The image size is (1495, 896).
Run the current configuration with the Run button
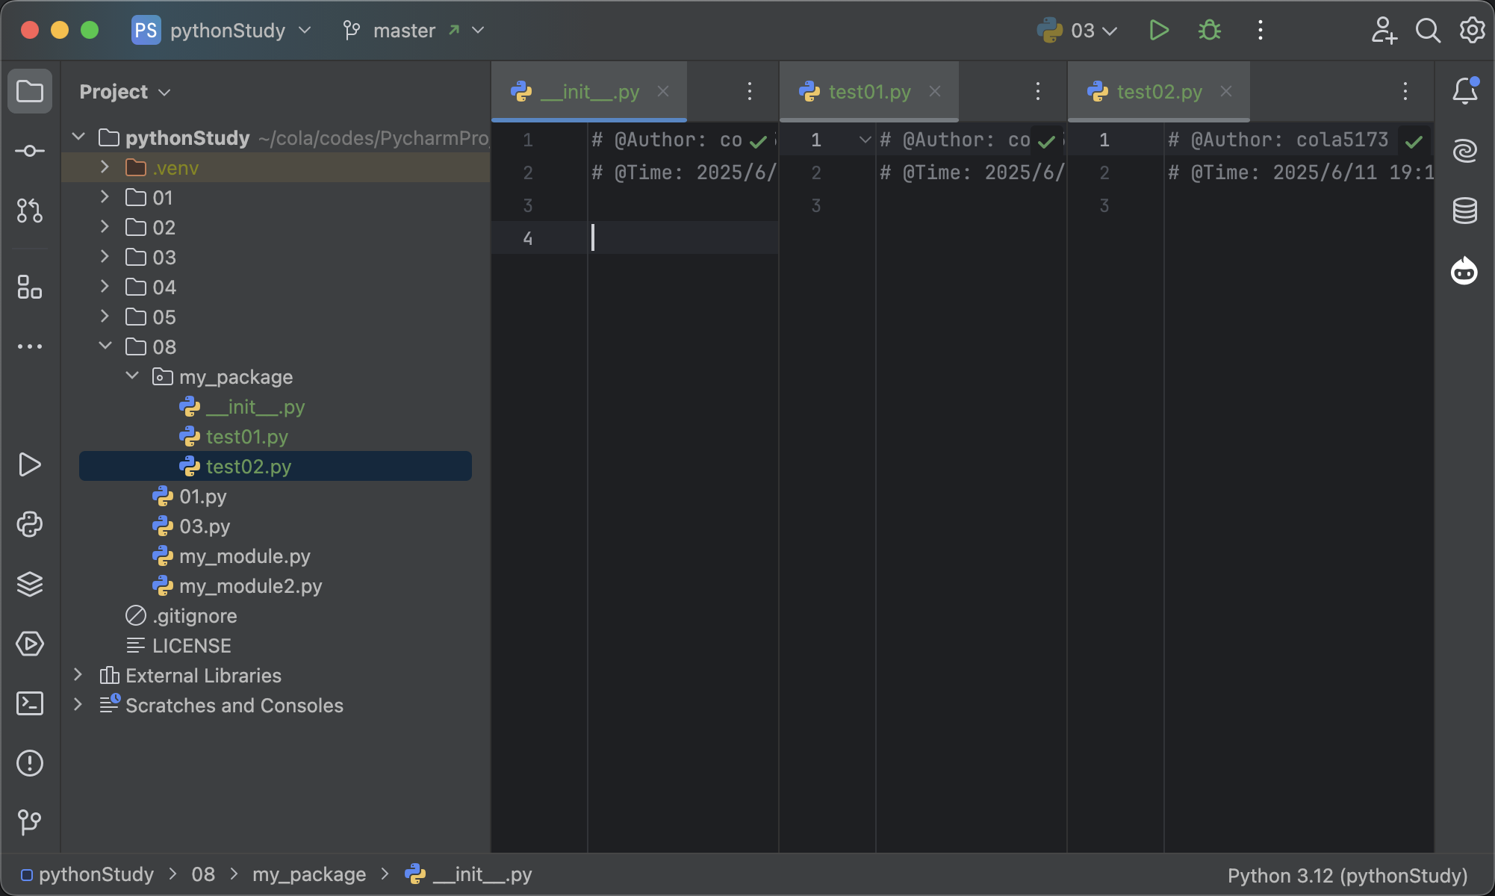coord(1159,31)
